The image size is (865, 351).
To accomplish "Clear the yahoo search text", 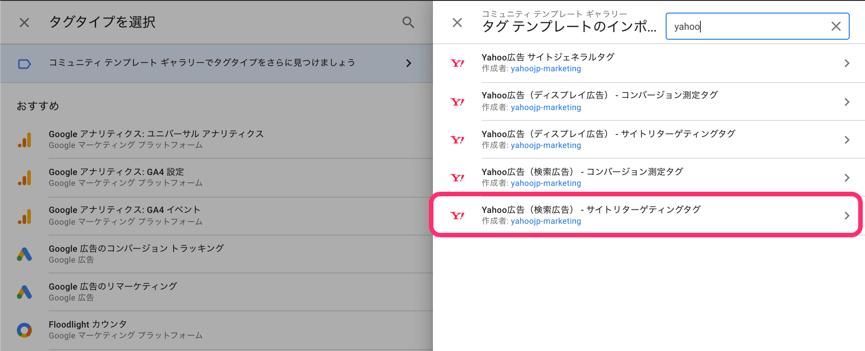I will [x=836, y=26].
